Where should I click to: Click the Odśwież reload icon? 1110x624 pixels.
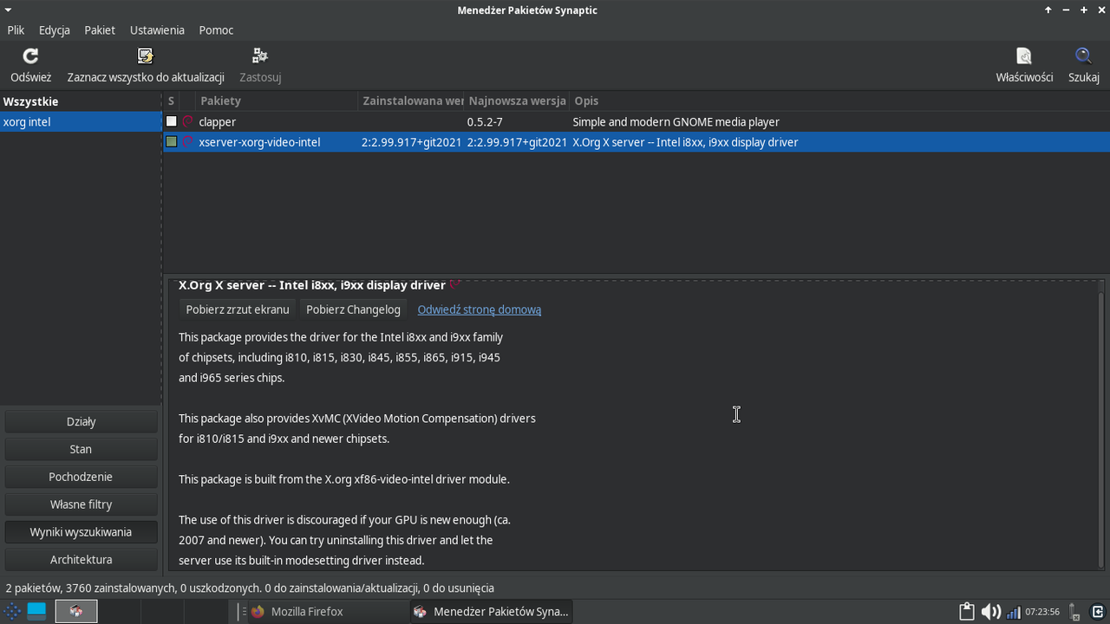coord(30,56)
